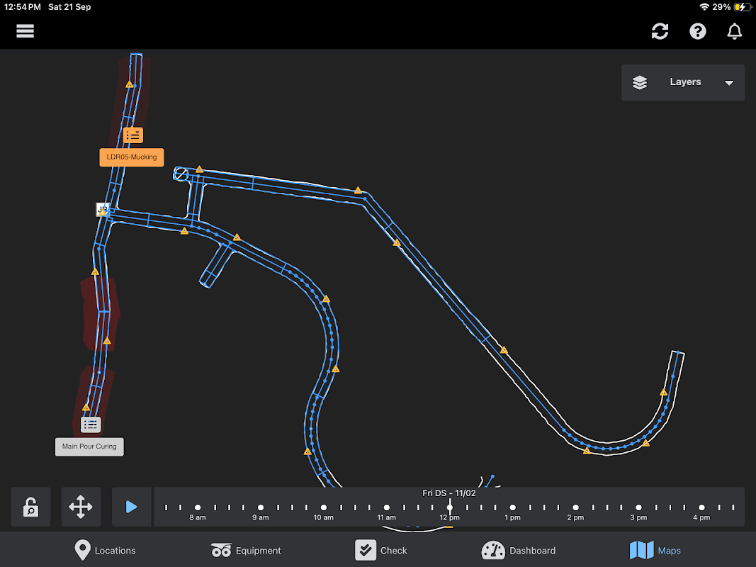Select the LDR05-Mucking label
The height and width of the screenshot is (567, 756).
tap(132, 157)
